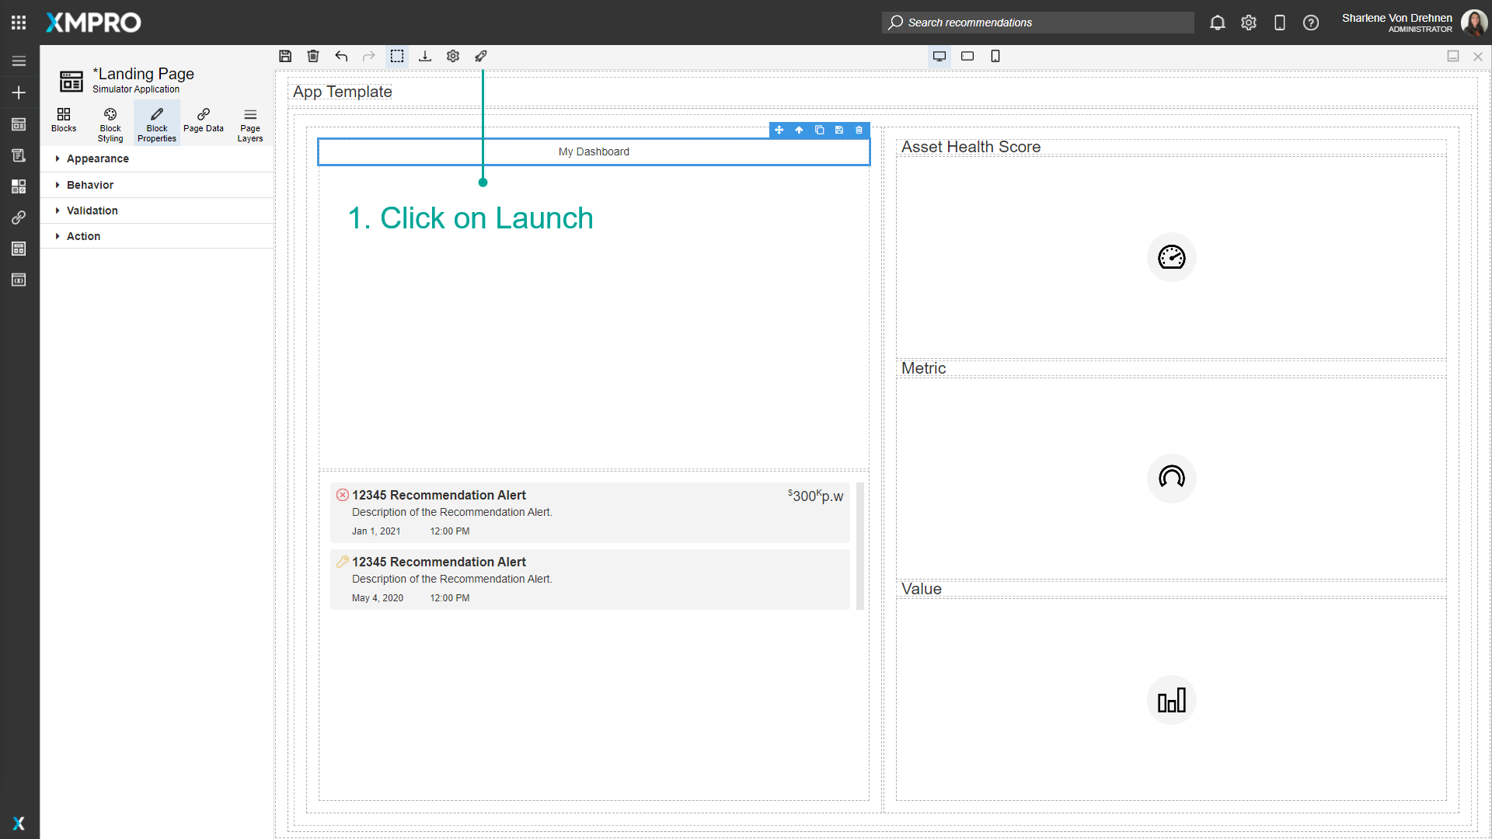Switch to tablet preview mode
This screenshot has width=1492, height=839.
point(967,56)
